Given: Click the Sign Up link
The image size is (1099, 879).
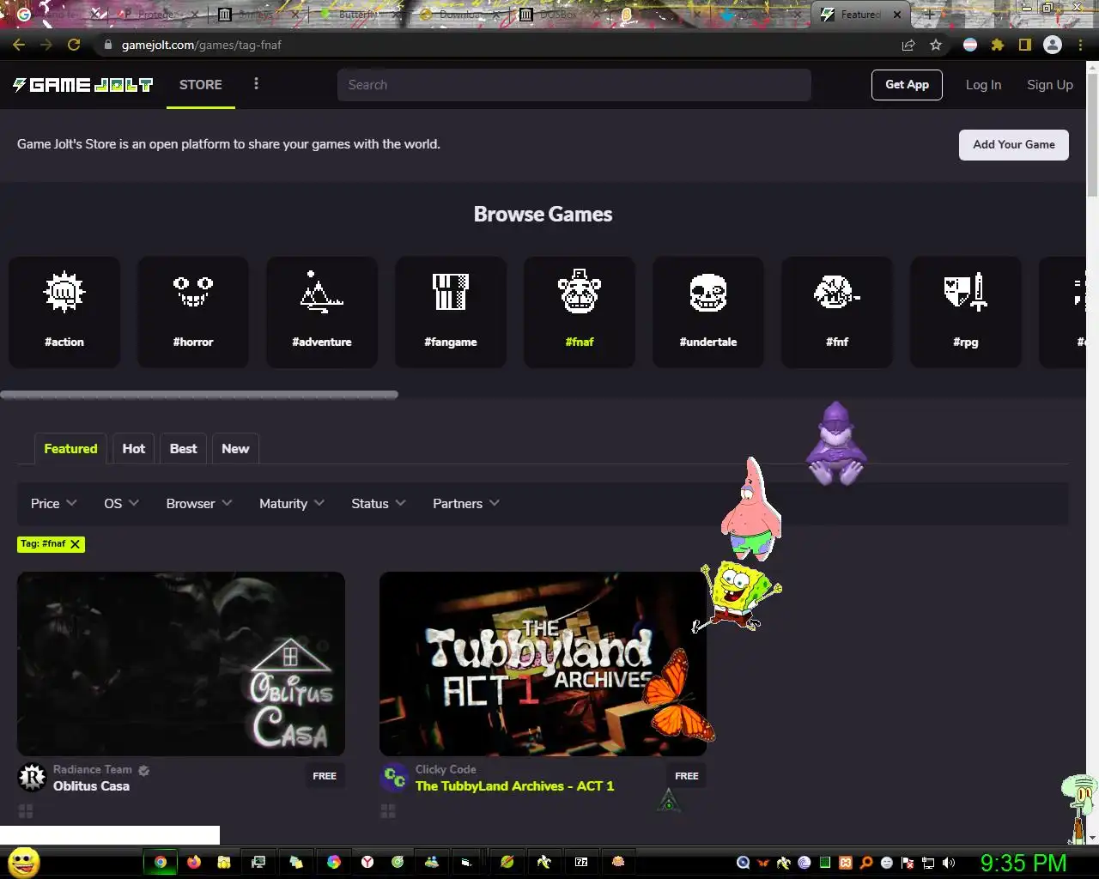Looking at the screenshot, I should pyautogui.click(x=1050, y=85).
